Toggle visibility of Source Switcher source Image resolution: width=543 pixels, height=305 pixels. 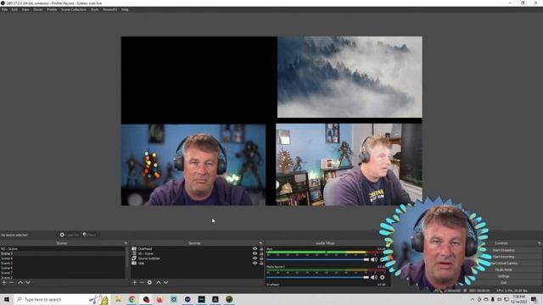click(255, 258)
